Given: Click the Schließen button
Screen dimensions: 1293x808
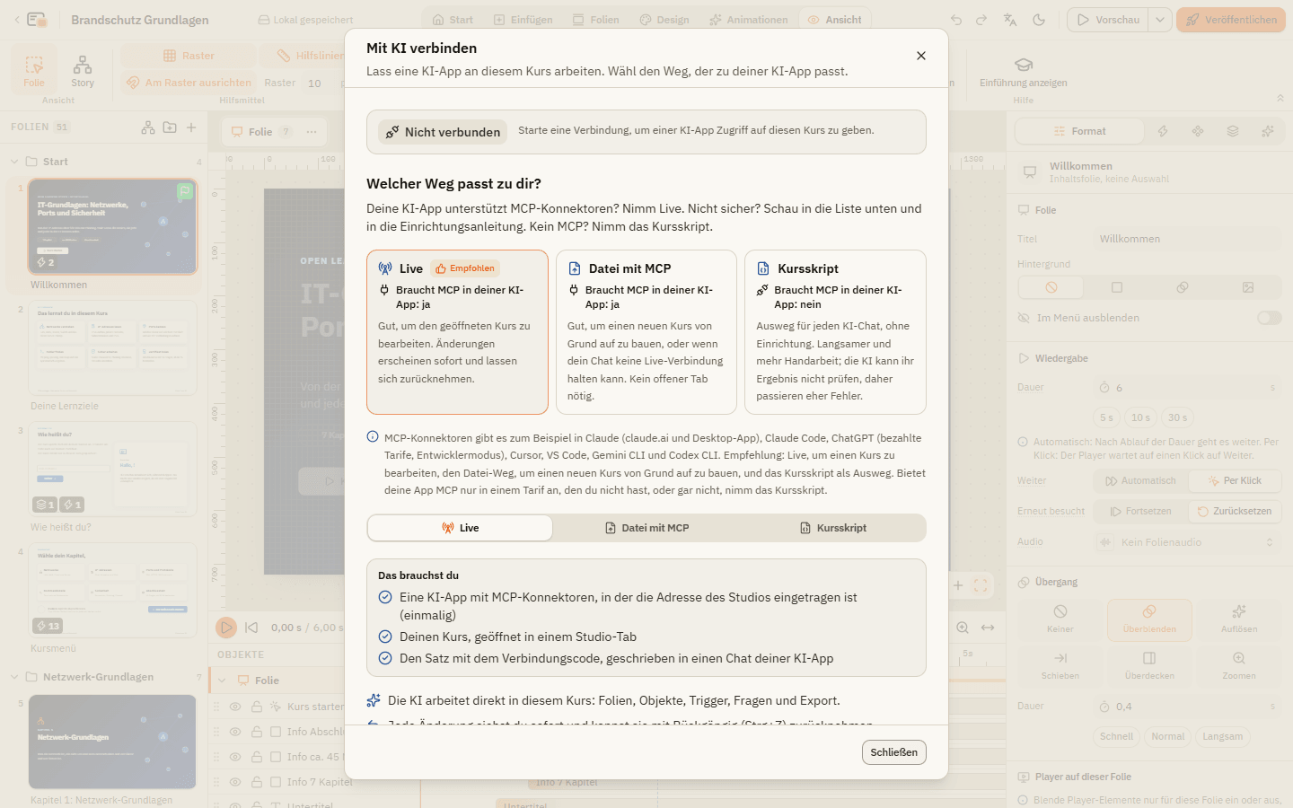Looking at the screenshot, I should [893, 752].
